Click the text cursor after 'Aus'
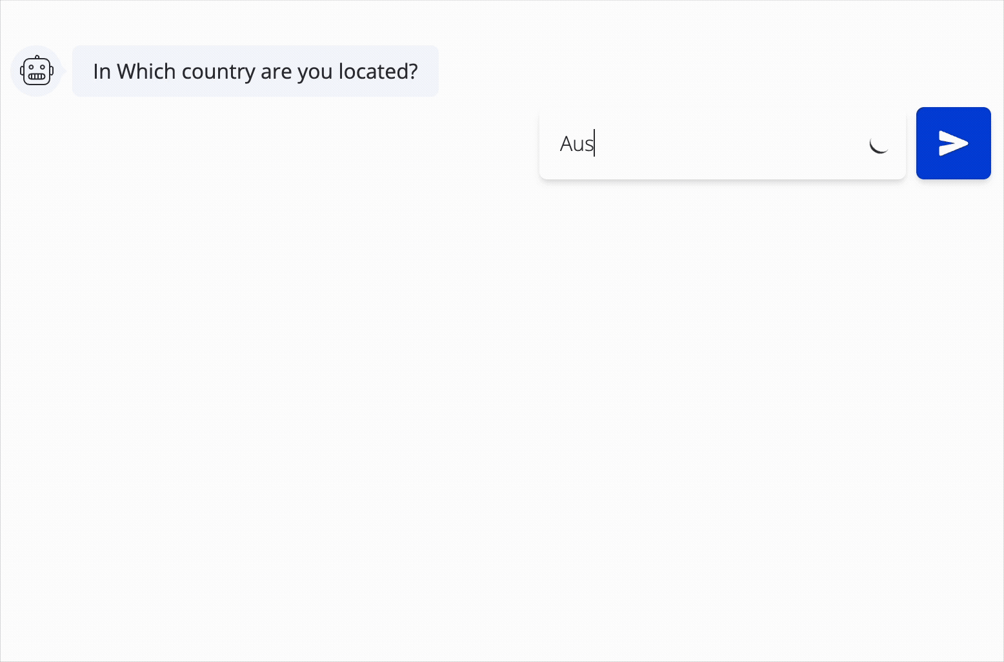The width and height of the screenshot is (1004, 662). click(x=594, y=143)
